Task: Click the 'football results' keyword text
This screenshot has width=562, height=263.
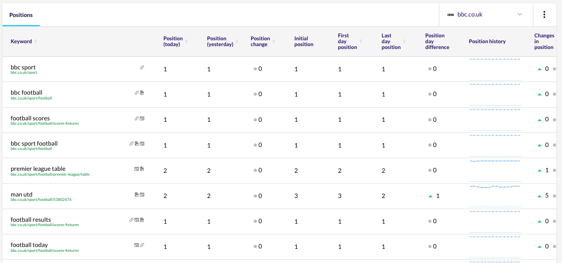Action: click(x=31, y=220)
